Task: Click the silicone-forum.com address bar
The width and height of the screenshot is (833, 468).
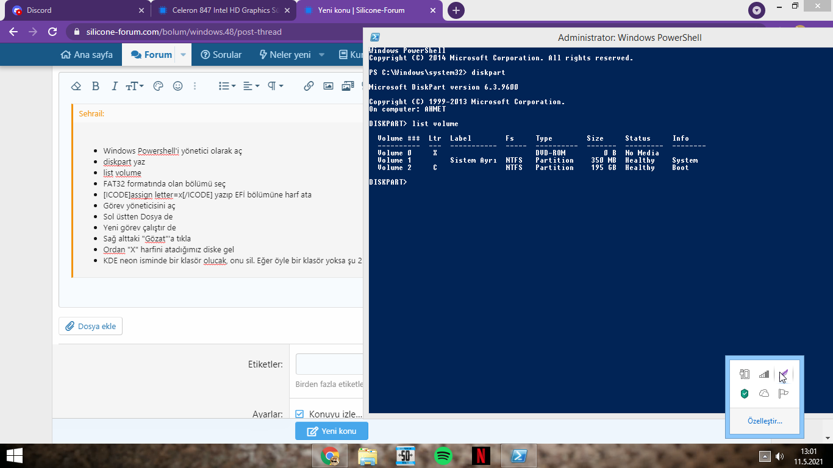Action: point(213,32)
